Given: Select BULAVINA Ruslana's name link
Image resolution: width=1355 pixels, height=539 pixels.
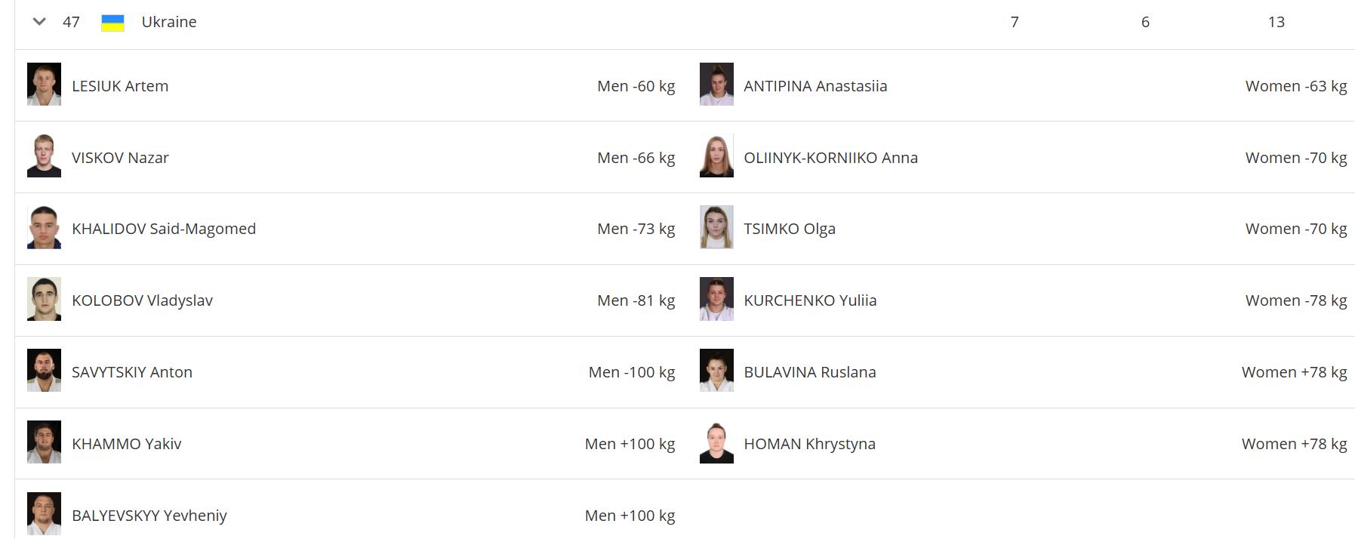Looking at the screenshot, I should coord(810,372).
